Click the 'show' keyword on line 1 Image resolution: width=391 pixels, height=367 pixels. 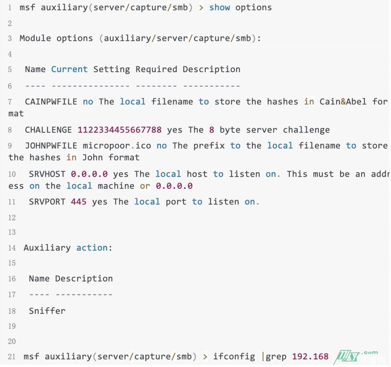pos(219,7)
